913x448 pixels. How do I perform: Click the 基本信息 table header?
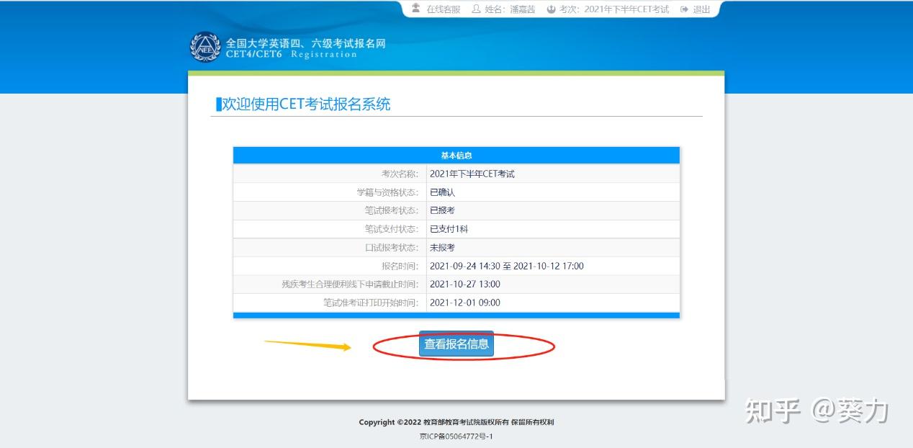[455, 155]
